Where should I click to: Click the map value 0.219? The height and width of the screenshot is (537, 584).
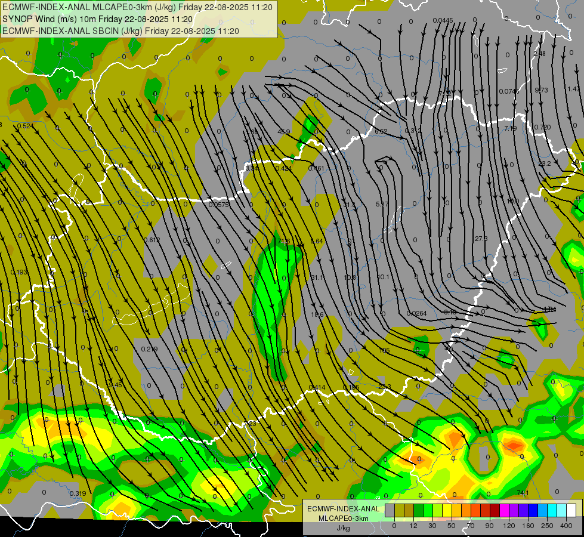(x=149, y=349)
